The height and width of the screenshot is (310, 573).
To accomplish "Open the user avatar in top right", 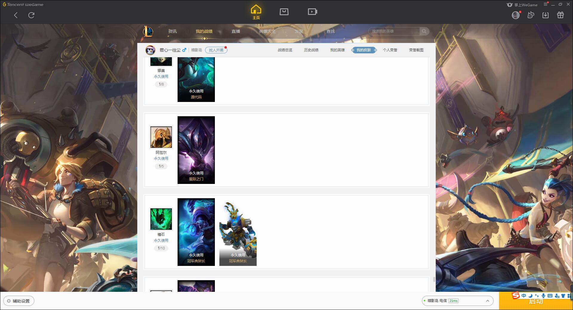I will (x=516, y=15).
